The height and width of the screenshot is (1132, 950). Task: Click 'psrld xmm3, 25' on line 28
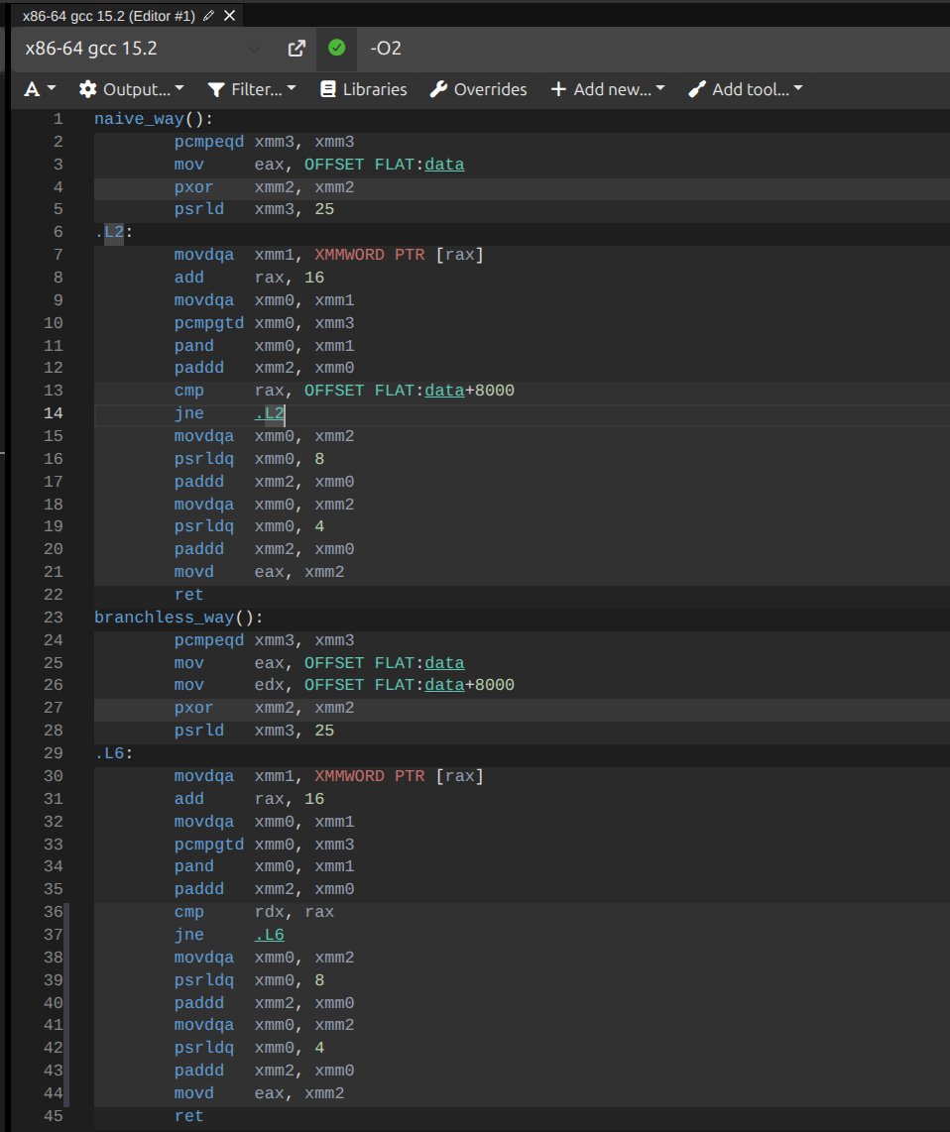coord(254,731)
